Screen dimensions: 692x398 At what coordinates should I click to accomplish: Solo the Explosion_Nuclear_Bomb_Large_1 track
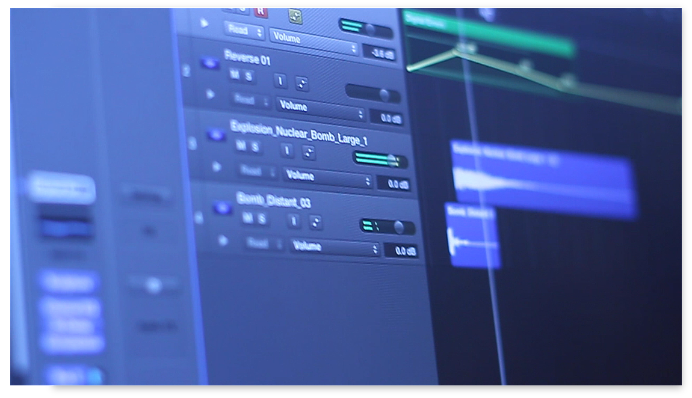(255, 147)
